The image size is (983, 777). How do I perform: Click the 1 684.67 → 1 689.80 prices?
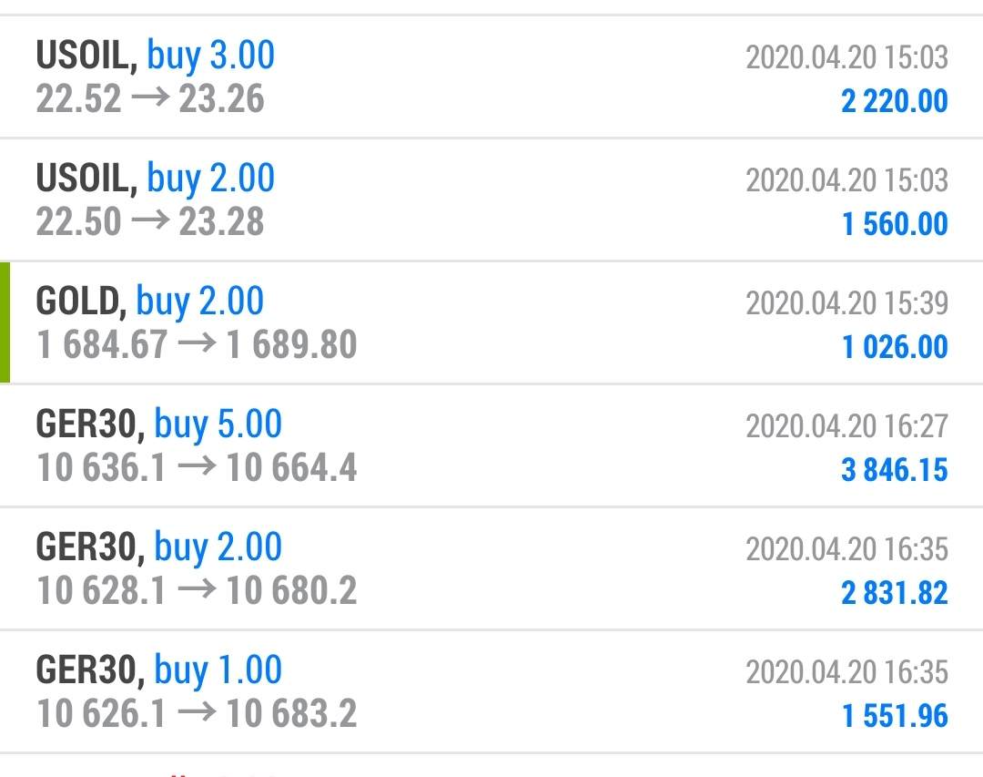197,344
